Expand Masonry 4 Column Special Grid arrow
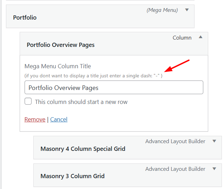Screen dimensions: 224x189 pyautogui.click(x=214, y=141)
